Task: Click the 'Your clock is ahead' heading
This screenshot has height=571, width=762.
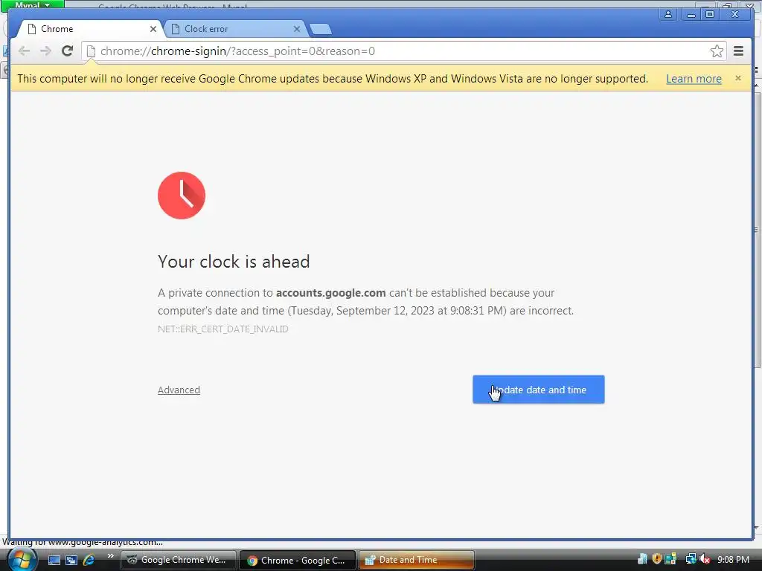Action: tap(234, 262)
